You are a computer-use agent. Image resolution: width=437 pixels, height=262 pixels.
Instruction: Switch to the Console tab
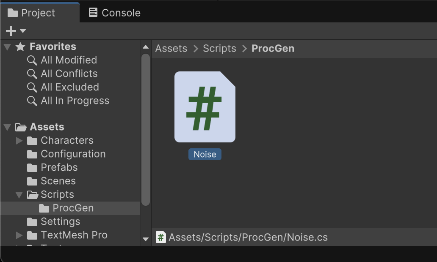click(x=115, y=13)
